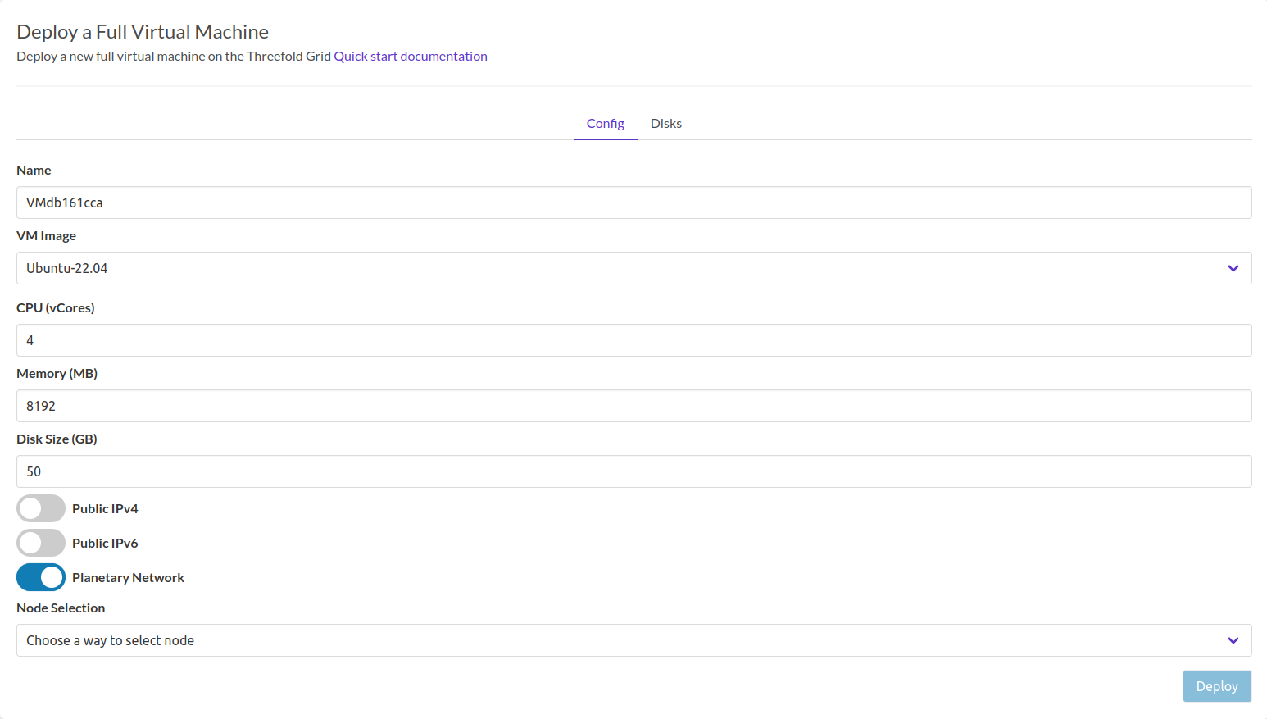Disable the Planetary Network toggle
The width and height of the screenshot is (1267, 719).
pyautogui.click(x=41, y=577)
